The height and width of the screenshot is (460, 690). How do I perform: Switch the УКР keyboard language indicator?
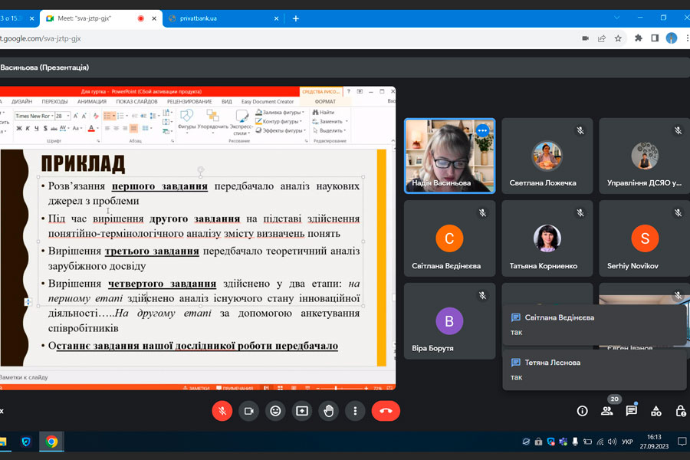pyautogui.click(x=627, y=442)
